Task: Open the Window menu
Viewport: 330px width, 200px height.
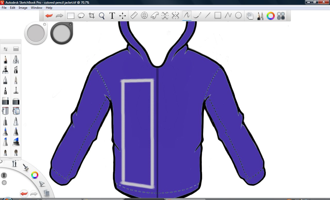Action: click(x=37, y=8)
